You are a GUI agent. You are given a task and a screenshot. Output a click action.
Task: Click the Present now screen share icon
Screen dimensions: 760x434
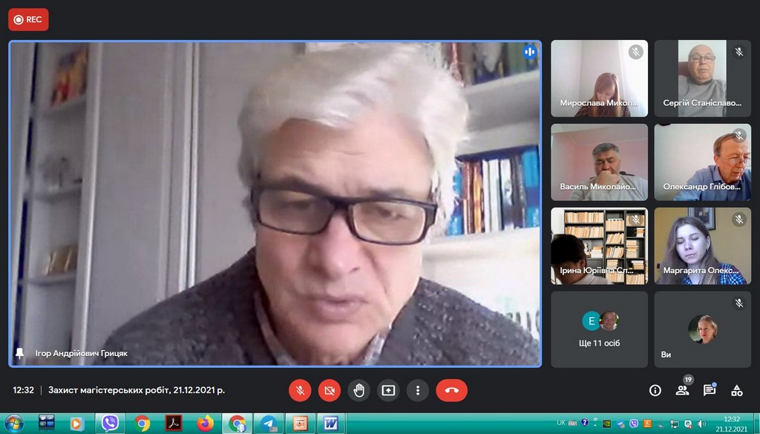388,389
